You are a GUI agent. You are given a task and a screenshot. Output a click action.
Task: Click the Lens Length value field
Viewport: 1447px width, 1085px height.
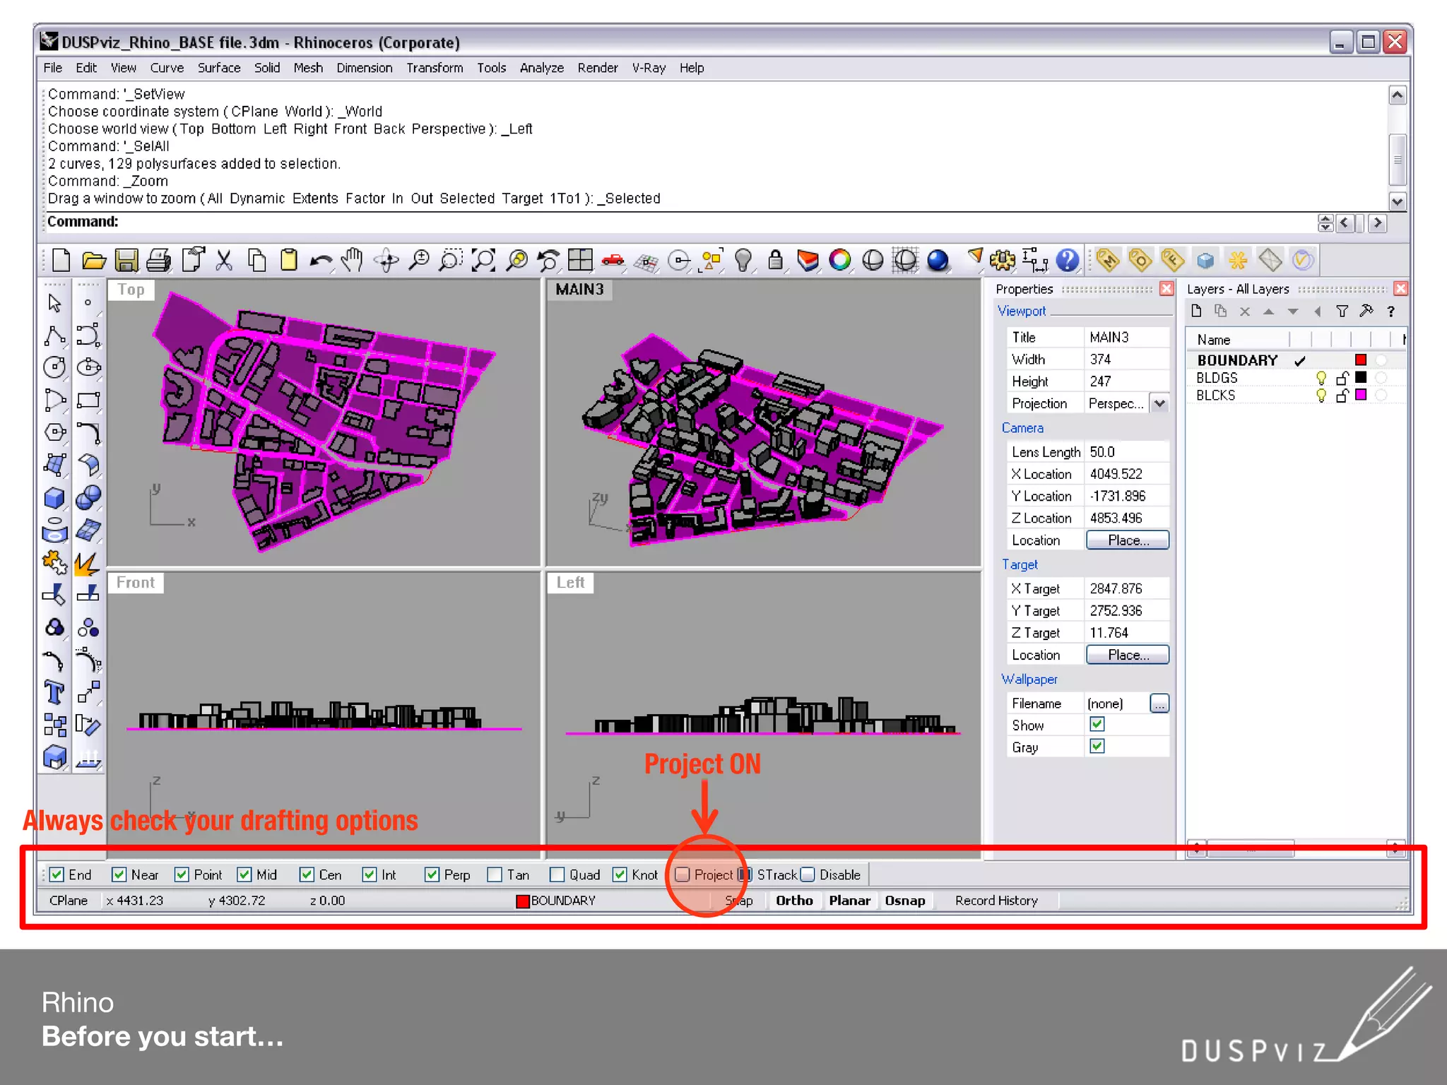click(x=1127, y=452)
